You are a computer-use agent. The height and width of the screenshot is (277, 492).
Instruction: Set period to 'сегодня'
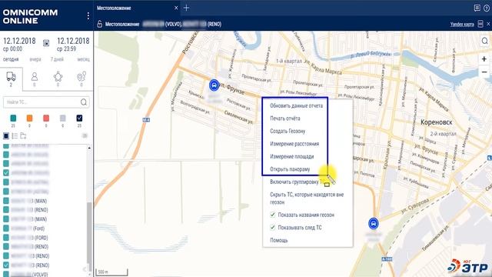coord(11,59)
